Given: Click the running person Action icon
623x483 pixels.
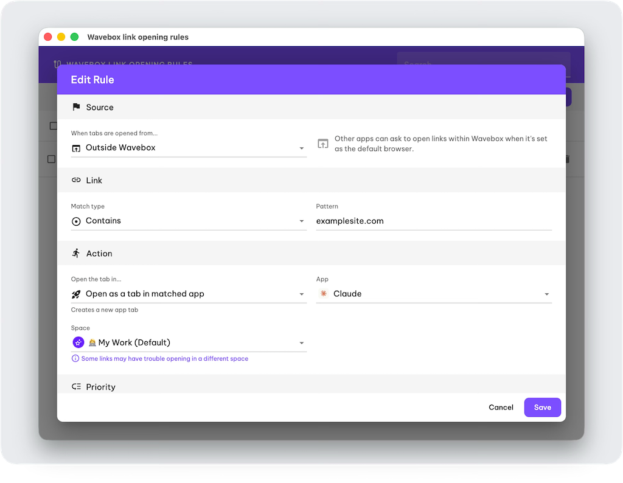Looking at the screenshot, I should point(76,253).
